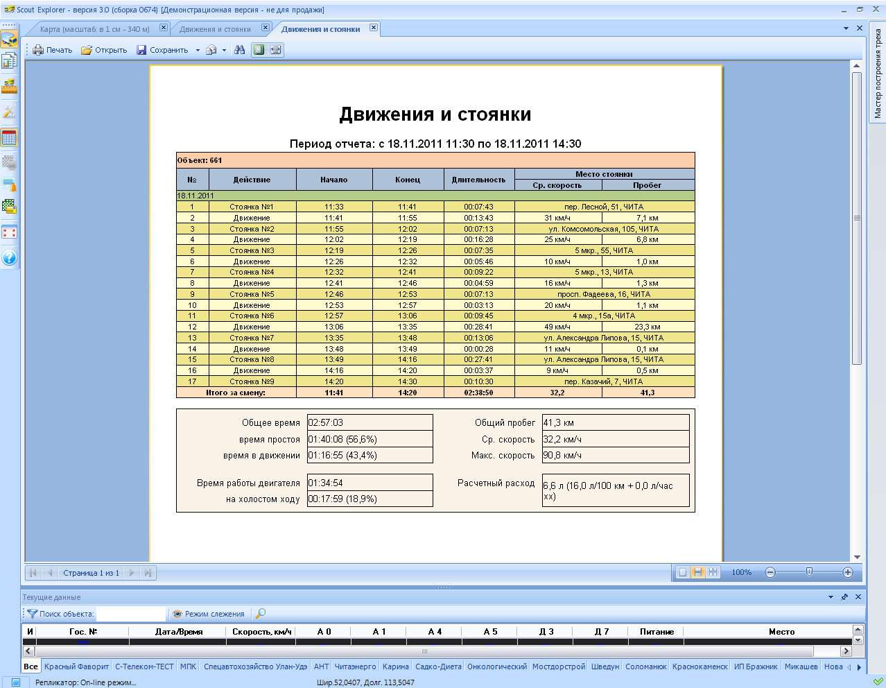This screenshot has height=688, width=886.
Task: Click the zoom out minus button
Action: coord(770,572)
